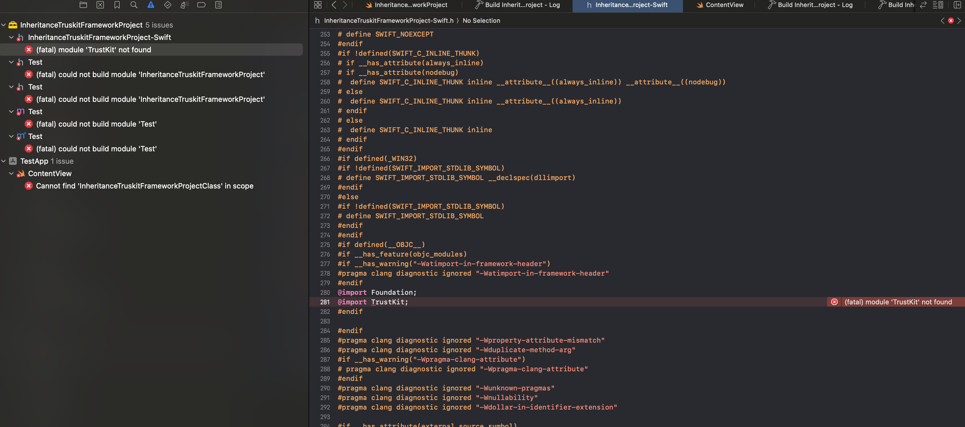Image resolution: width=965 pixels, height=427 pixels.
Task: Open the Report navigator icon
Action: [x=218, y=5]
